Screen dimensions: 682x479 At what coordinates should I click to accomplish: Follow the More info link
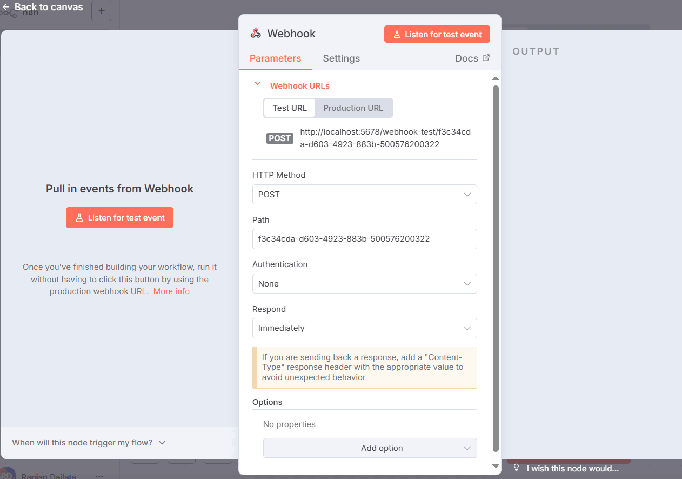(171, 291)
